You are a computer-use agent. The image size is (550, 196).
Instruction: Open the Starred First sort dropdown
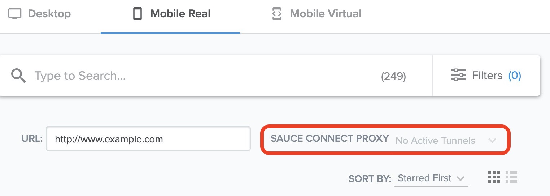(x=424, y=178)
